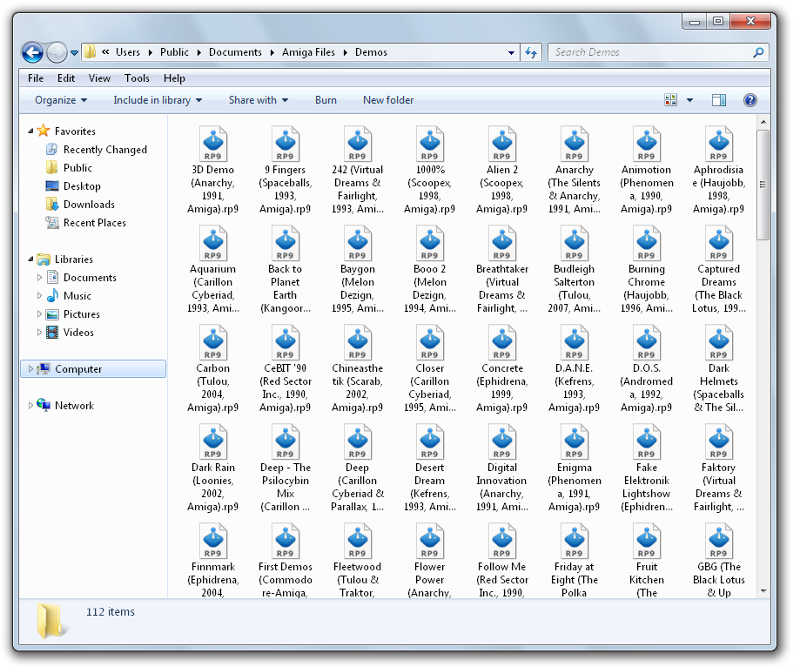Click the New folder button
Viewport: 793px width, 667px height.
388,100
